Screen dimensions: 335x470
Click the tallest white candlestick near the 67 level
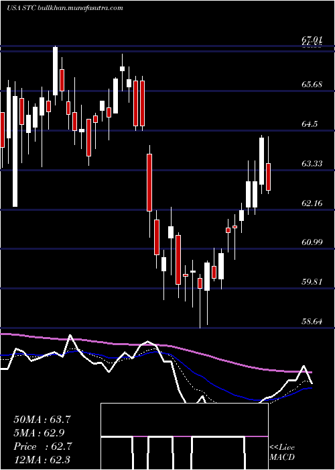(x=56, y=71)
